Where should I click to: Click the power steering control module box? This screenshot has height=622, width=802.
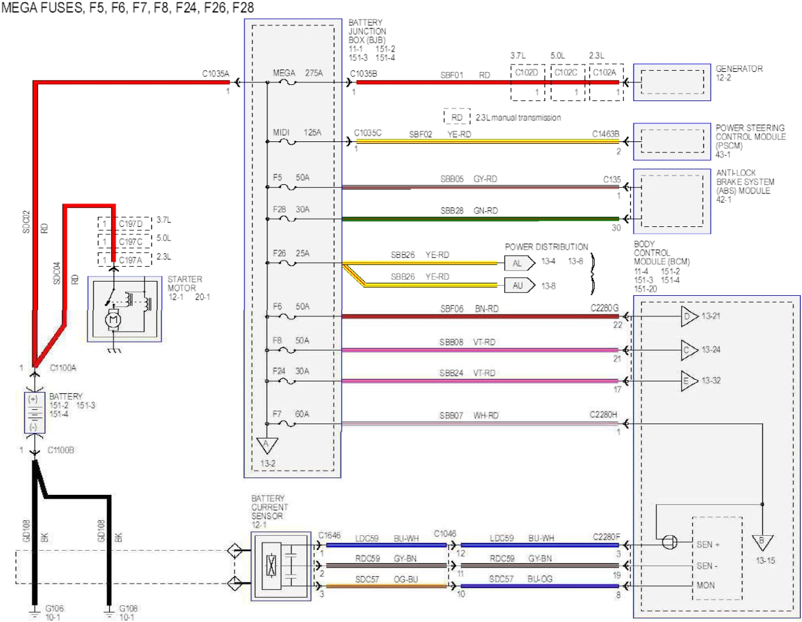pos(672,141)
